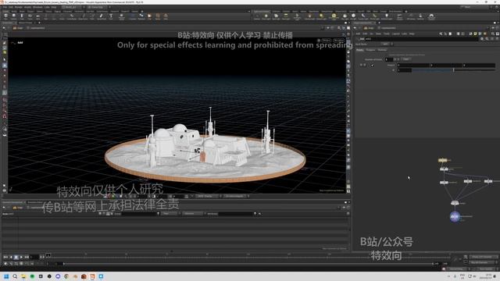Image resolution: width=500 pixels, height=281 pixels.
Task: Open the network editor Add menu
Action: 358,34
